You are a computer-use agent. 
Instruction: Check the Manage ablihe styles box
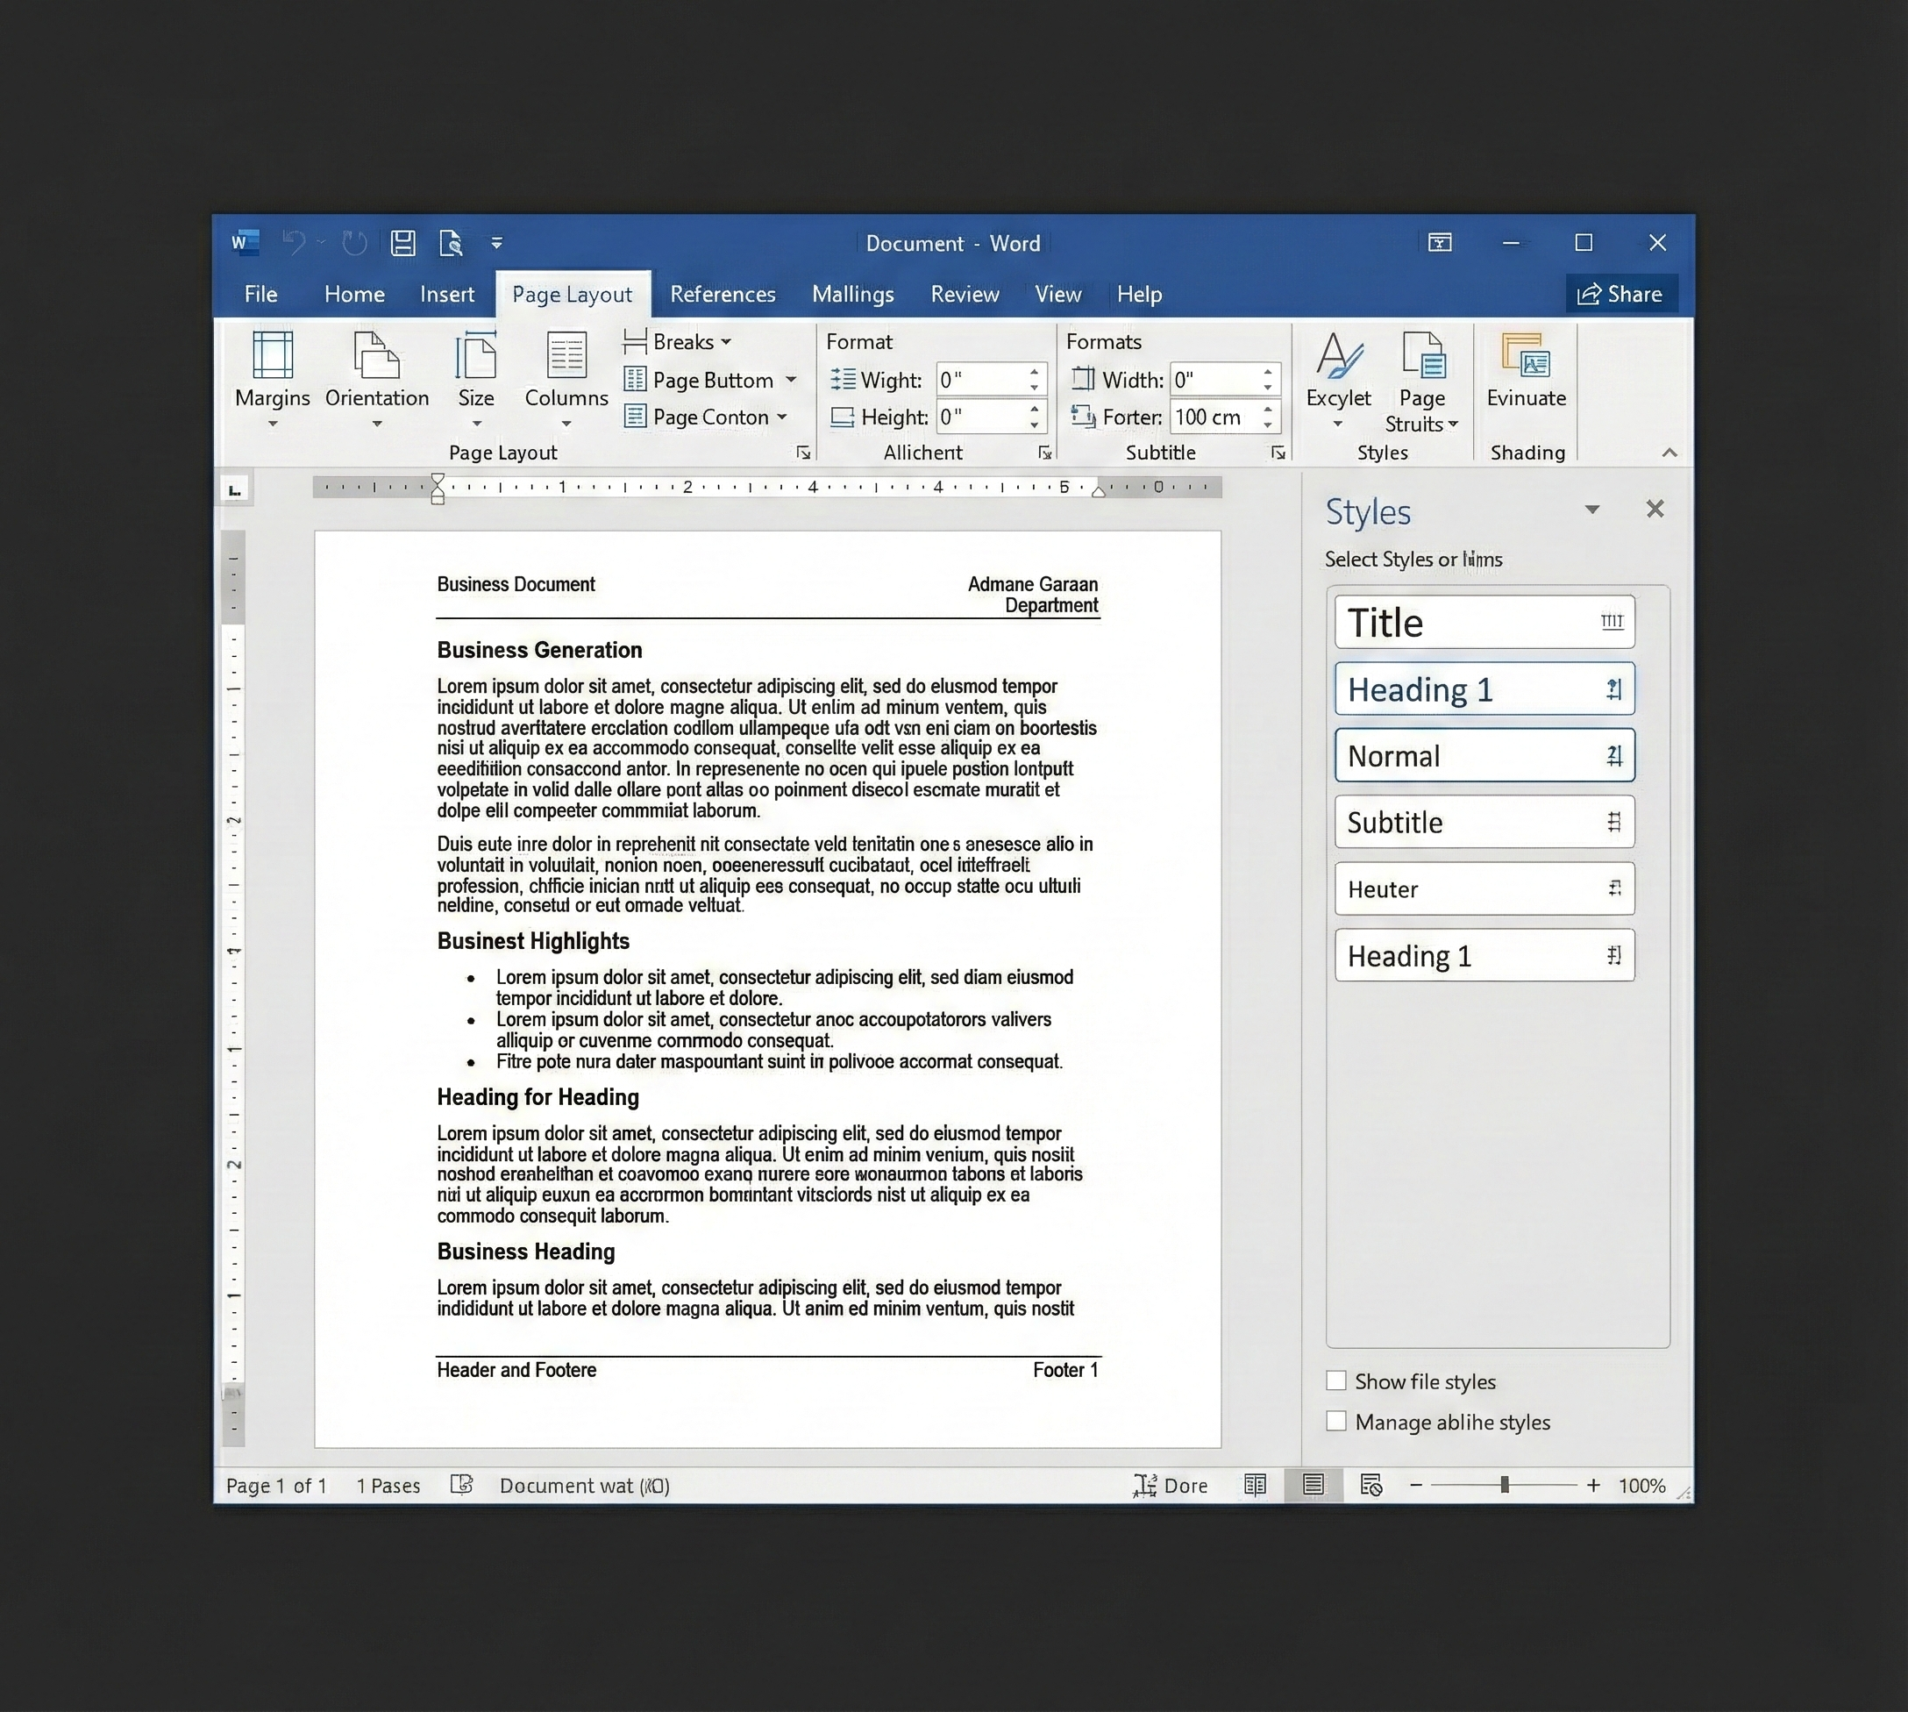click(1336, 1422)
